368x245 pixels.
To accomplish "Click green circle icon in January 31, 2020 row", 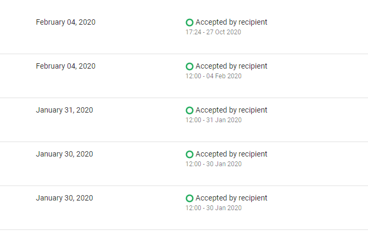I will [190, 110].
